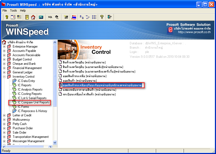Expand the Financial Management tree node
This screenshot has width=216, height=154.
coord(4,68)
